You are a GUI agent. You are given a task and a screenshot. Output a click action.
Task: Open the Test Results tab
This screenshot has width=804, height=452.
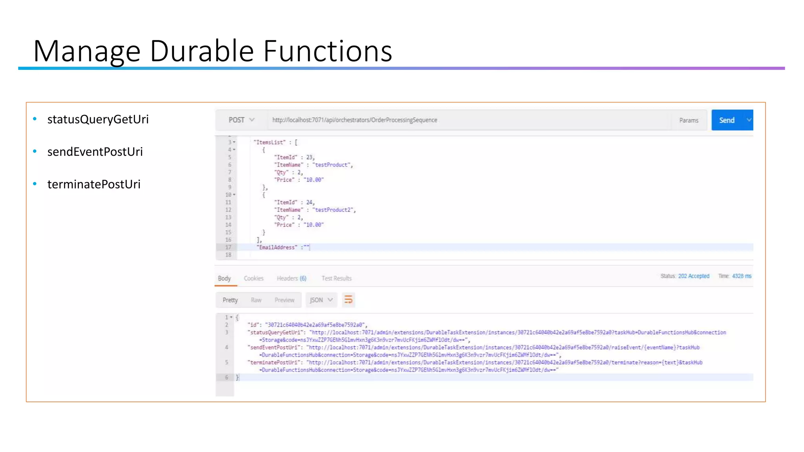336,278
